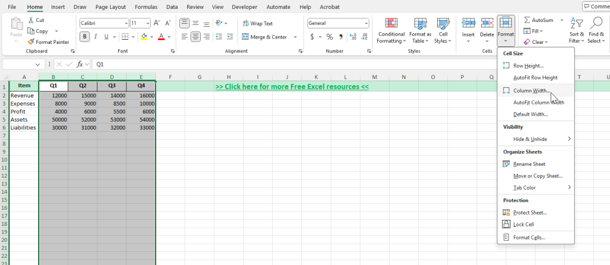610x265 pixels.
Task: Go to the Data tab
Action: tap(172, 7)
